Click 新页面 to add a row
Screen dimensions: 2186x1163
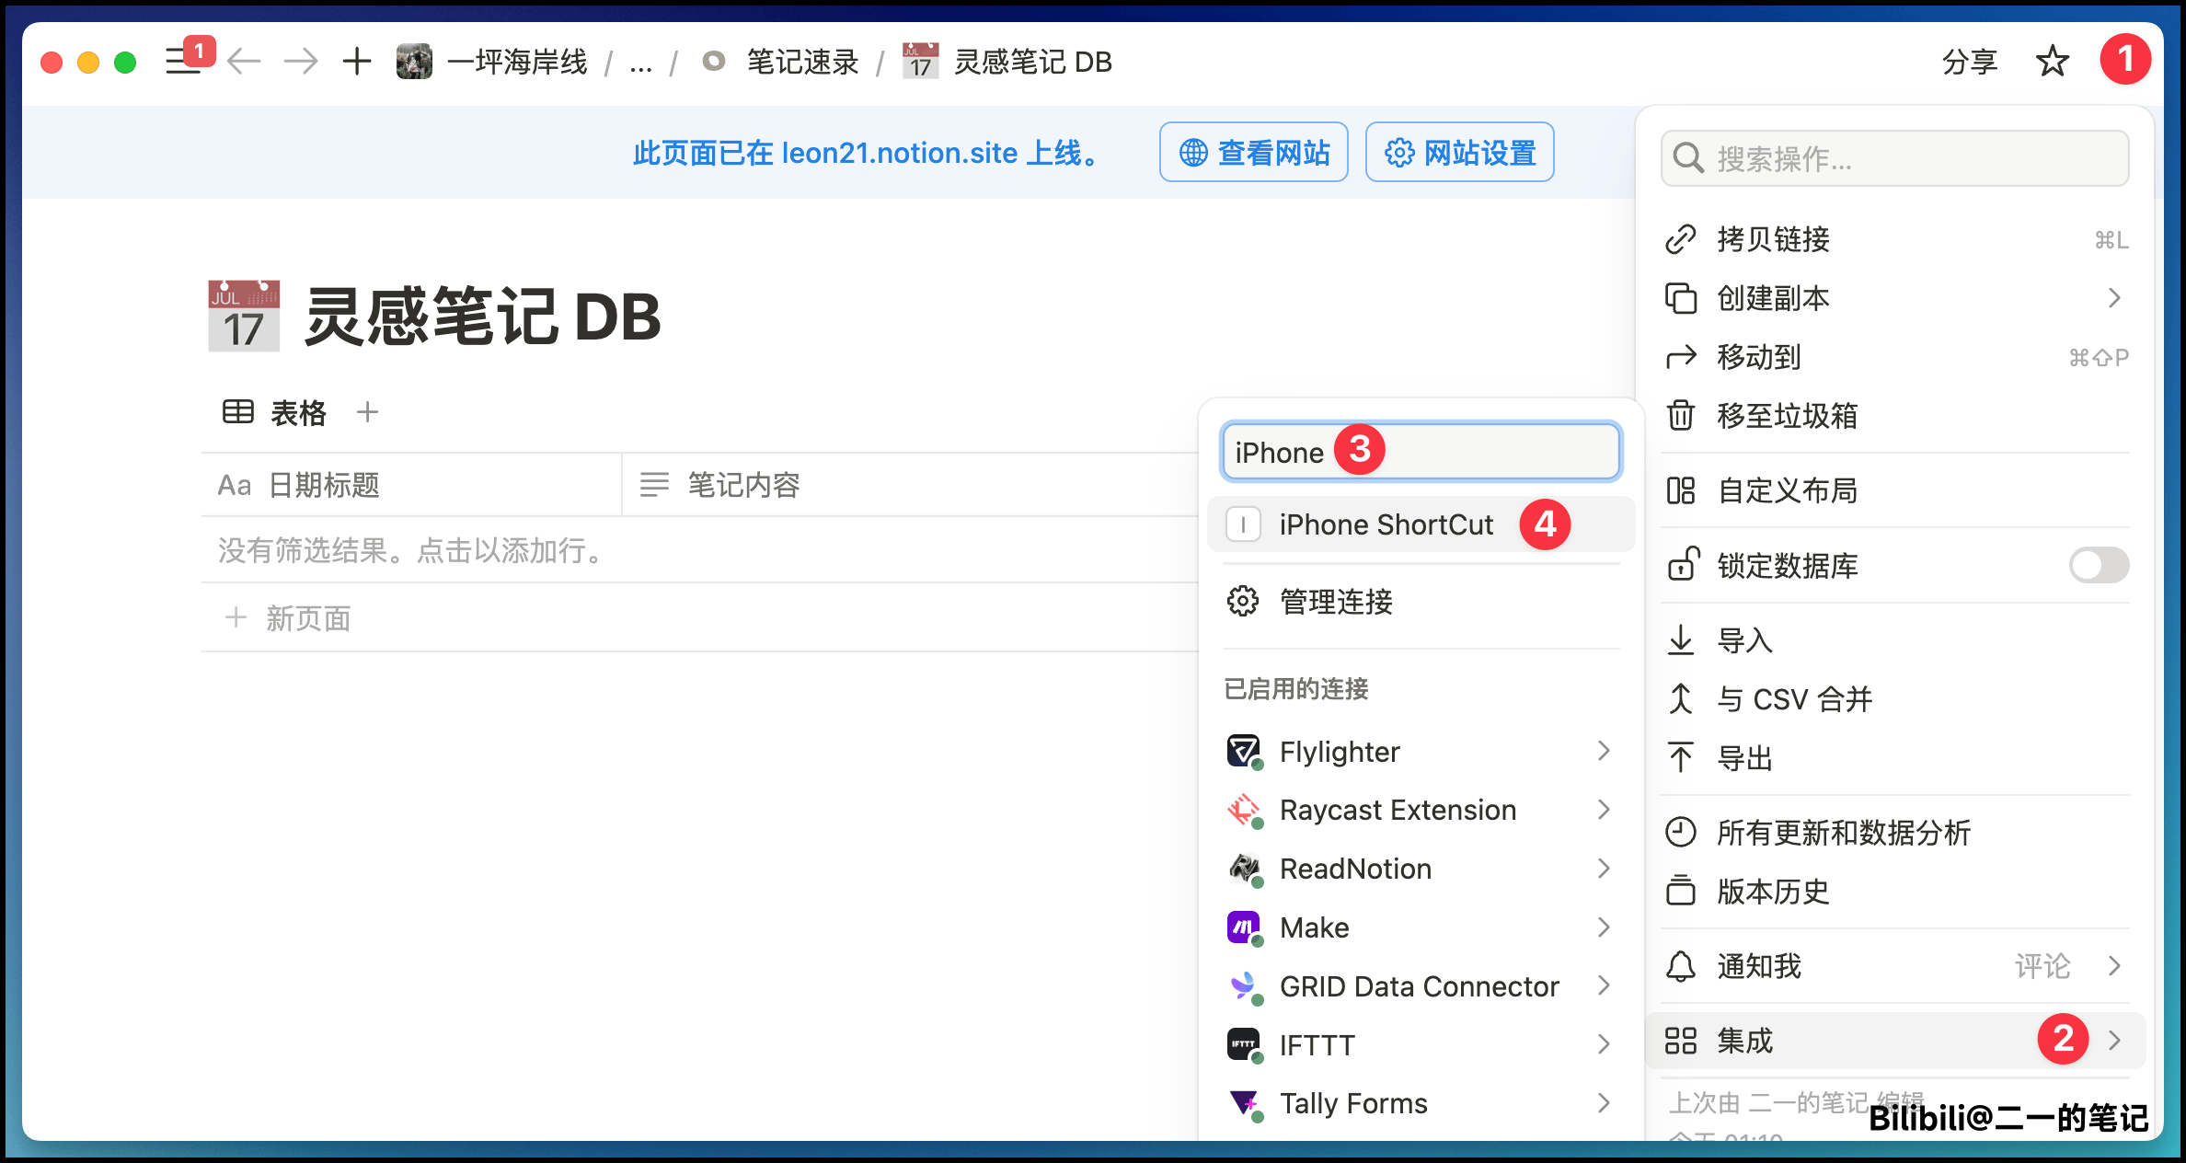[x=289, y=618]
